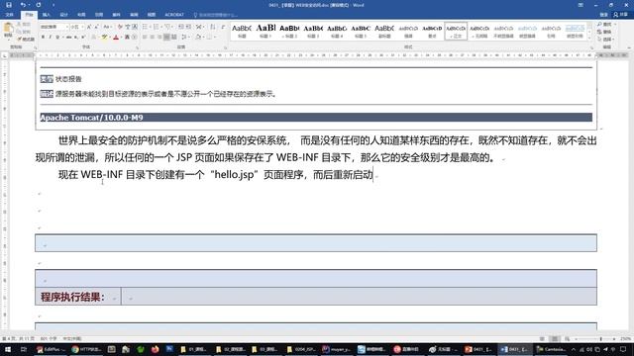The height and width of the screenshot is (356, 634).
Task: Click the Save icon in quick access toolbar
Action: 9,5
